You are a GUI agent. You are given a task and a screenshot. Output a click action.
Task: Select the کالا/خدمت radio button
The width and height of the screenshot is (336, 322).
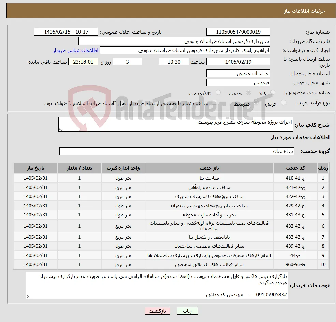point(218,92)
